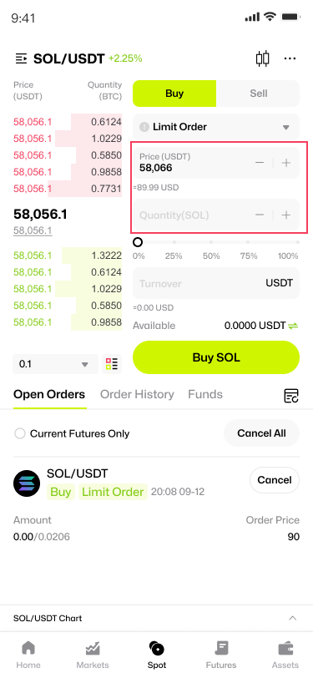Tap the order book layout icon

coord(112,364)
